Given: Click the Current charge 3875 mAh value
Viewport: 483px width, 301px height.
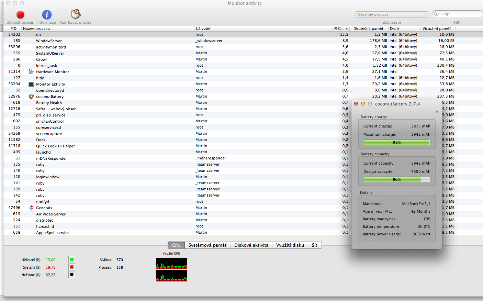Looking at the screenshot, I should pos(420,126).
